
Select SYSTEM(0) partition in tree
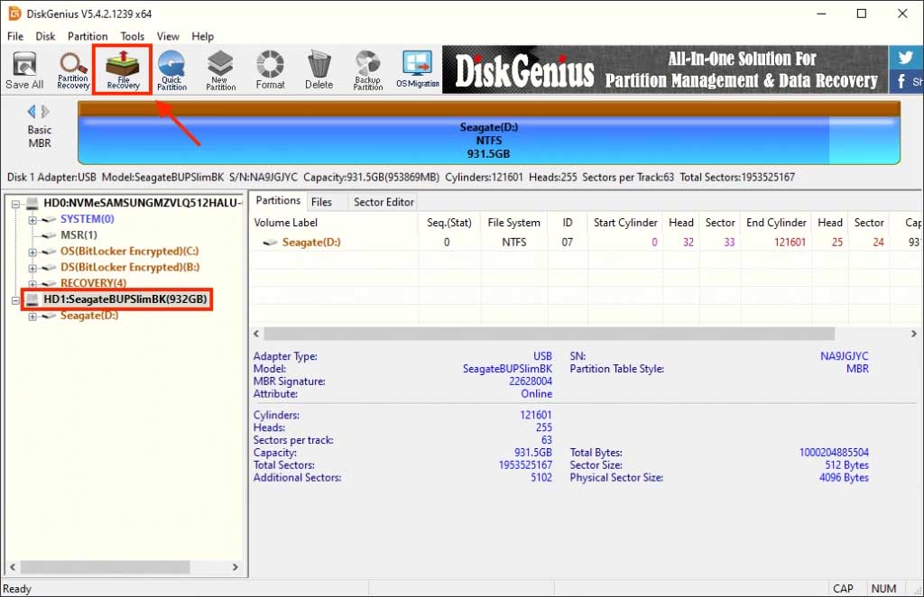88,219
